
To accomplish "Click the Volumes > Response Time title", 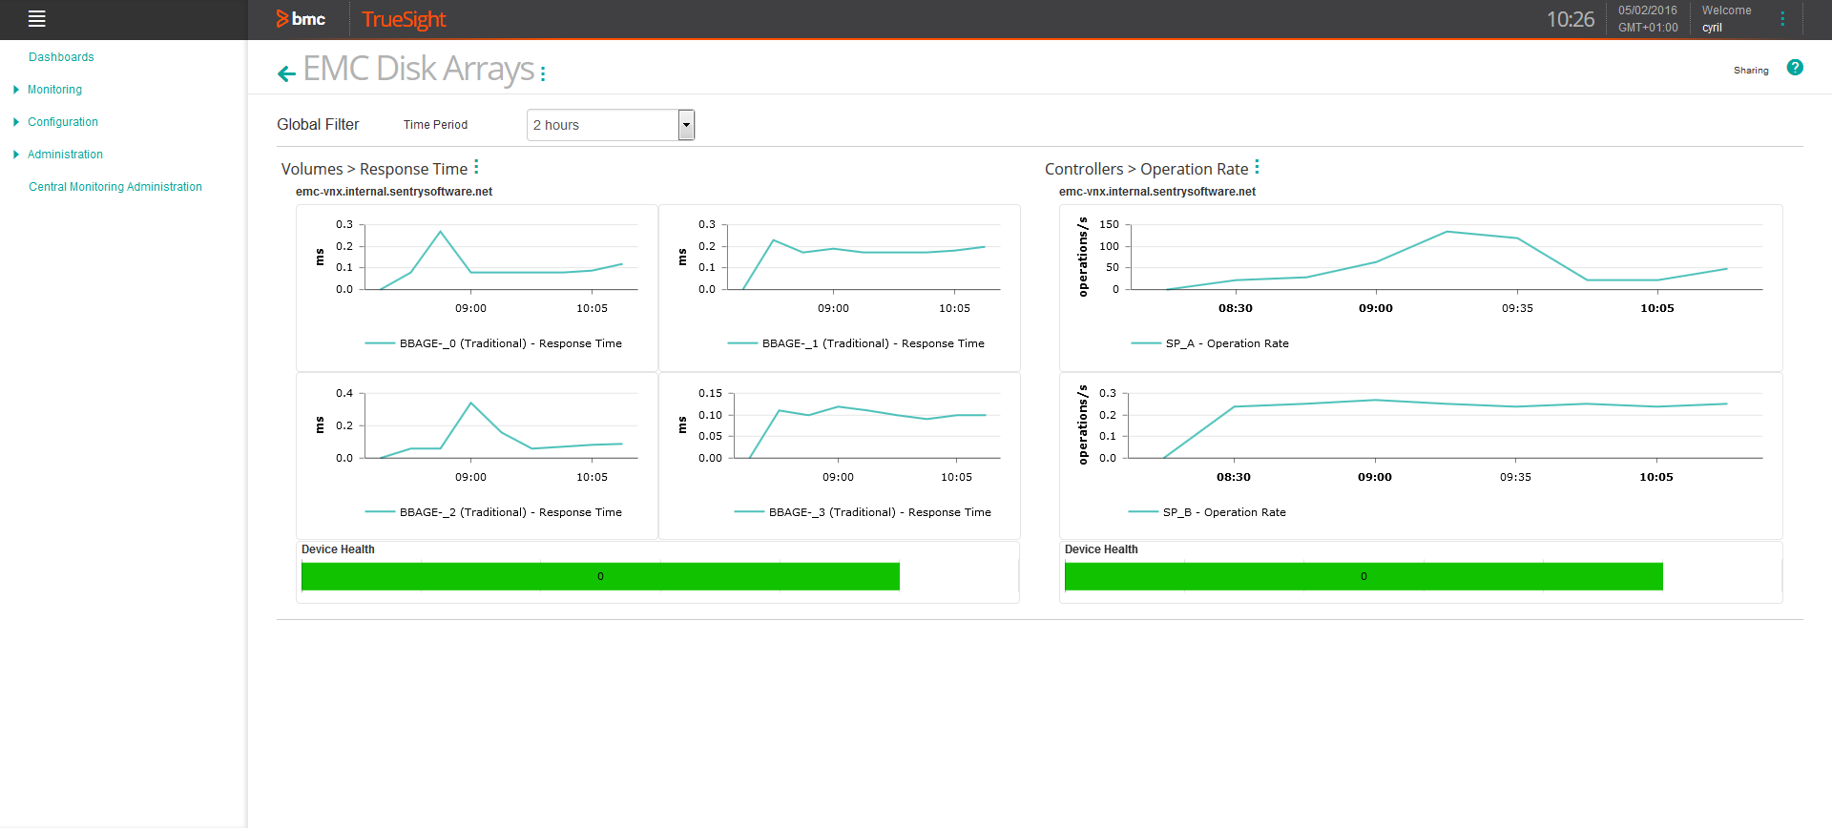I will coord(374,169).
